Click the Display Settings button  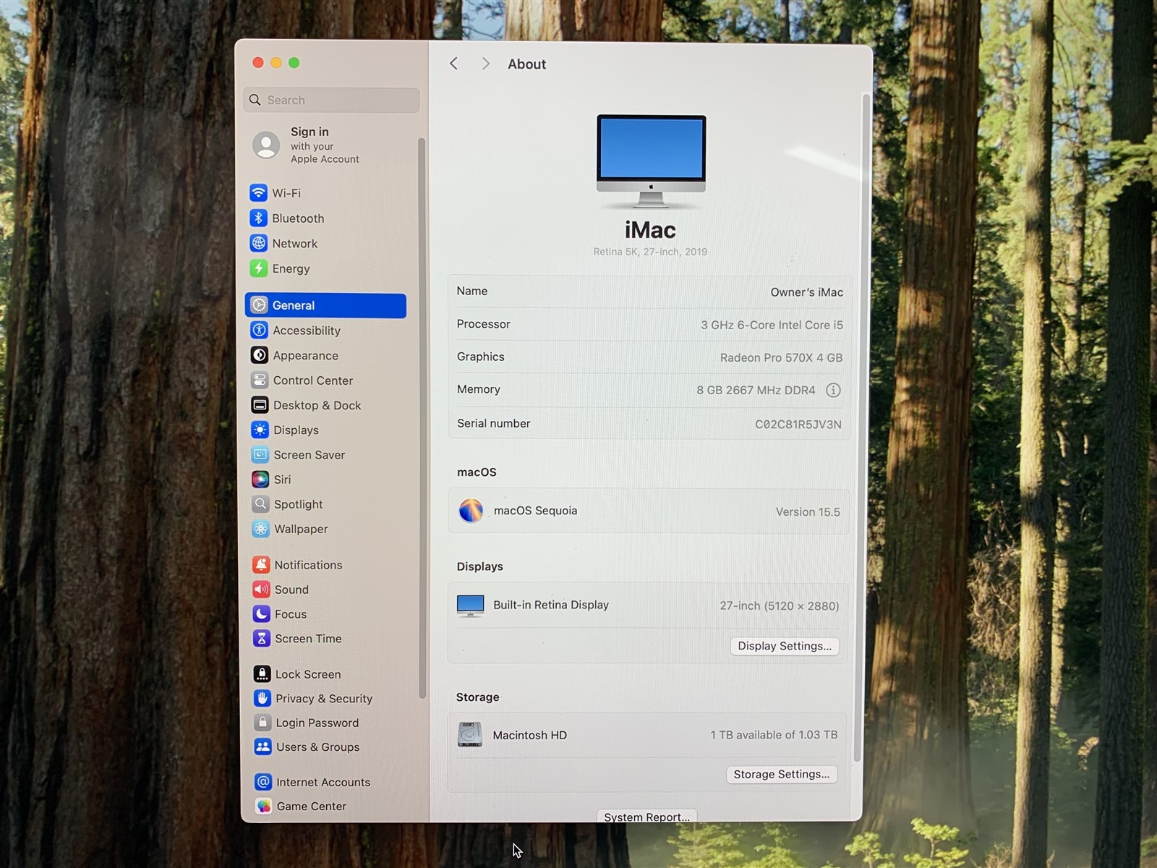click(x=785, y=646)
